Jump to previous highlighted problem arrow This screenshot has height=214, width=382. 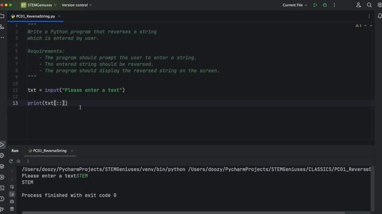tap(365, 26)
